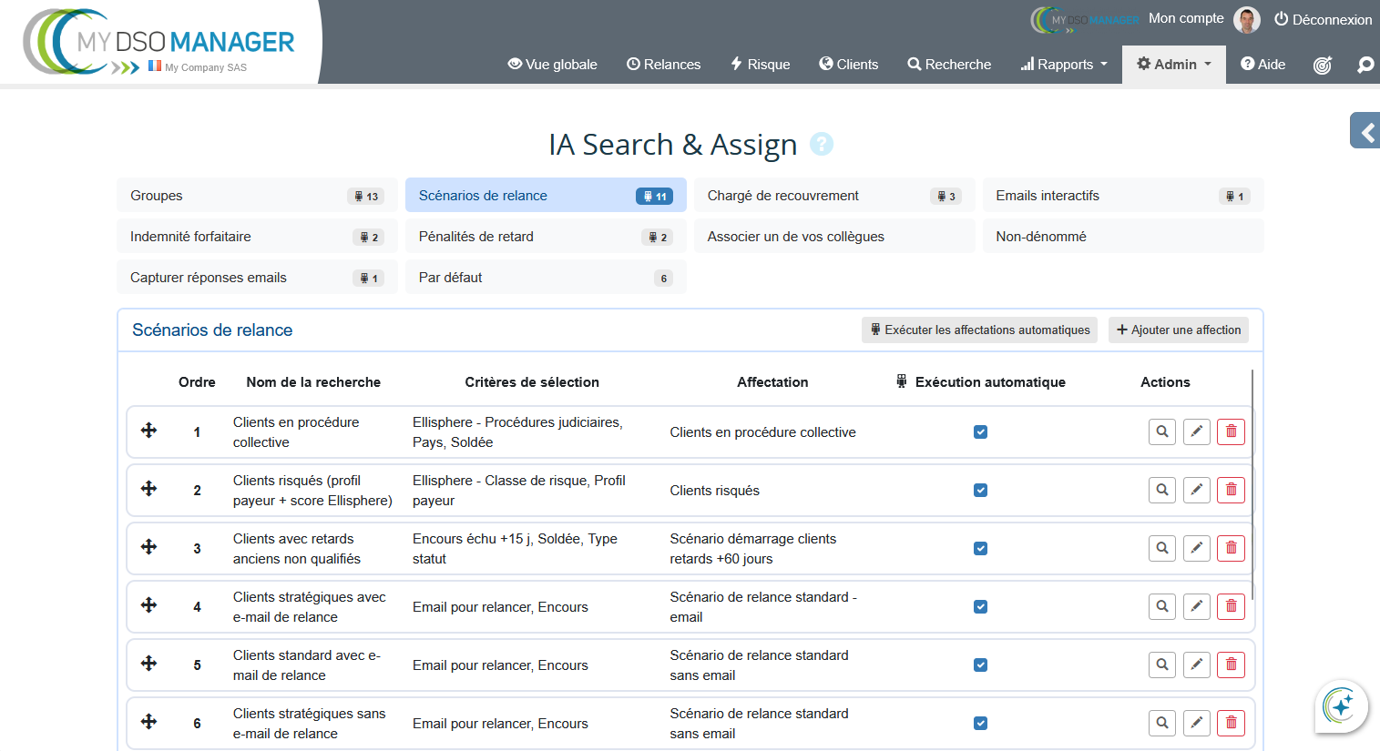This screenshot has width=1380, height=751.
Task: Toggle automatic execution for 'Clients stratégiques avec e-mail'
Action: coord(980,606)
